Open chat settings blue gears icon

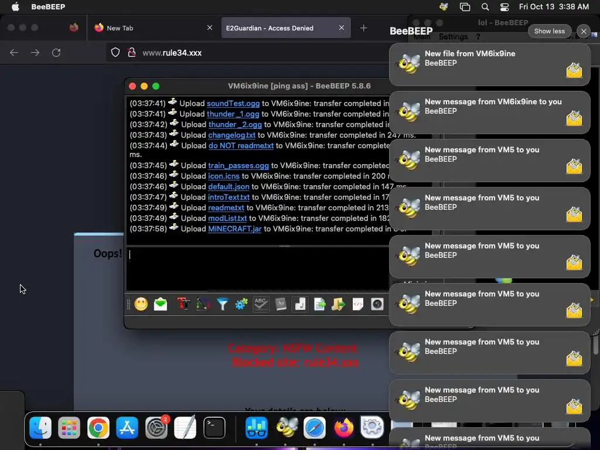[x=241, y=304]
